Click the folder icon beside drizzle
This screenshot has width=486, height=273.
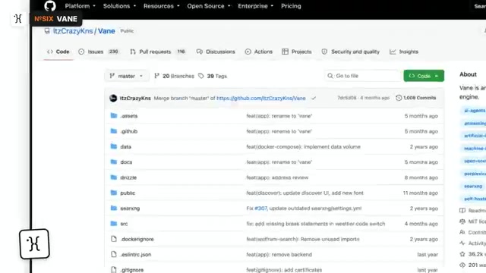(x=114, y=177)
